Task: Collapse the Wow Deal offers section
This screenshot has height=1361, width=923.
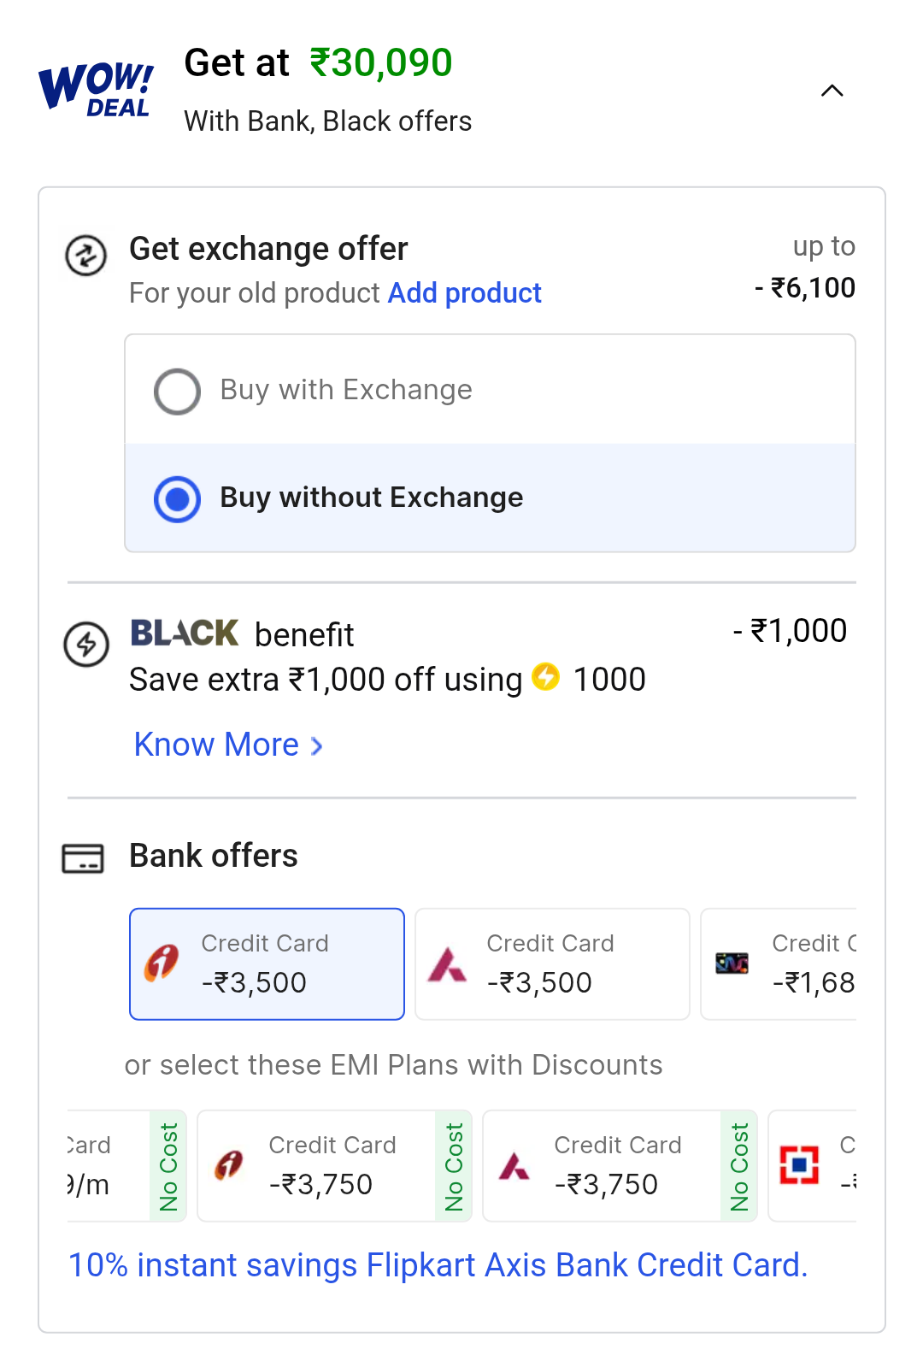Action: 832,91
